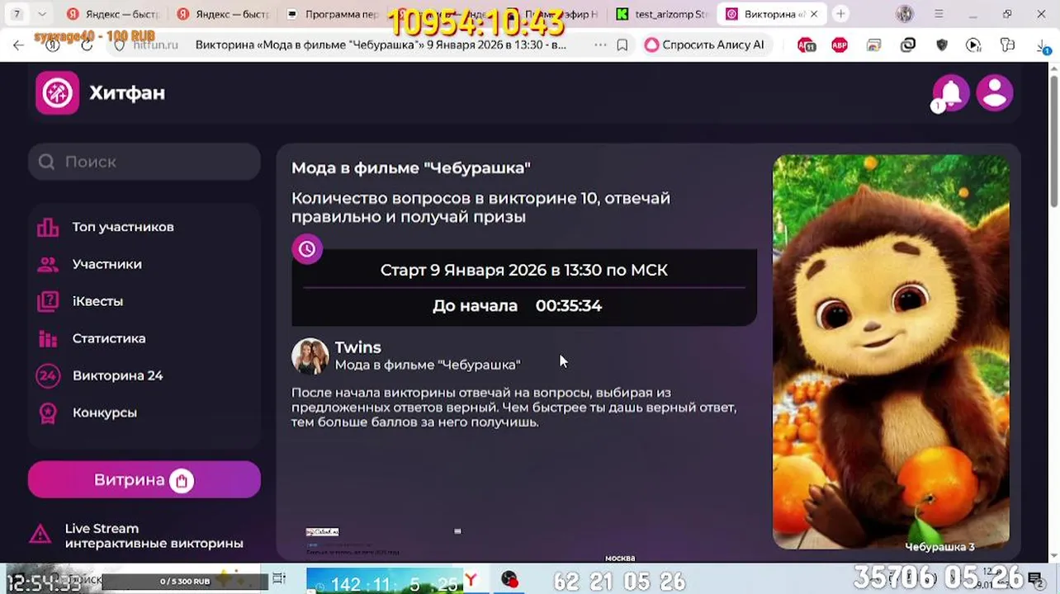Open Task View in taskbar

click(279, 581)
